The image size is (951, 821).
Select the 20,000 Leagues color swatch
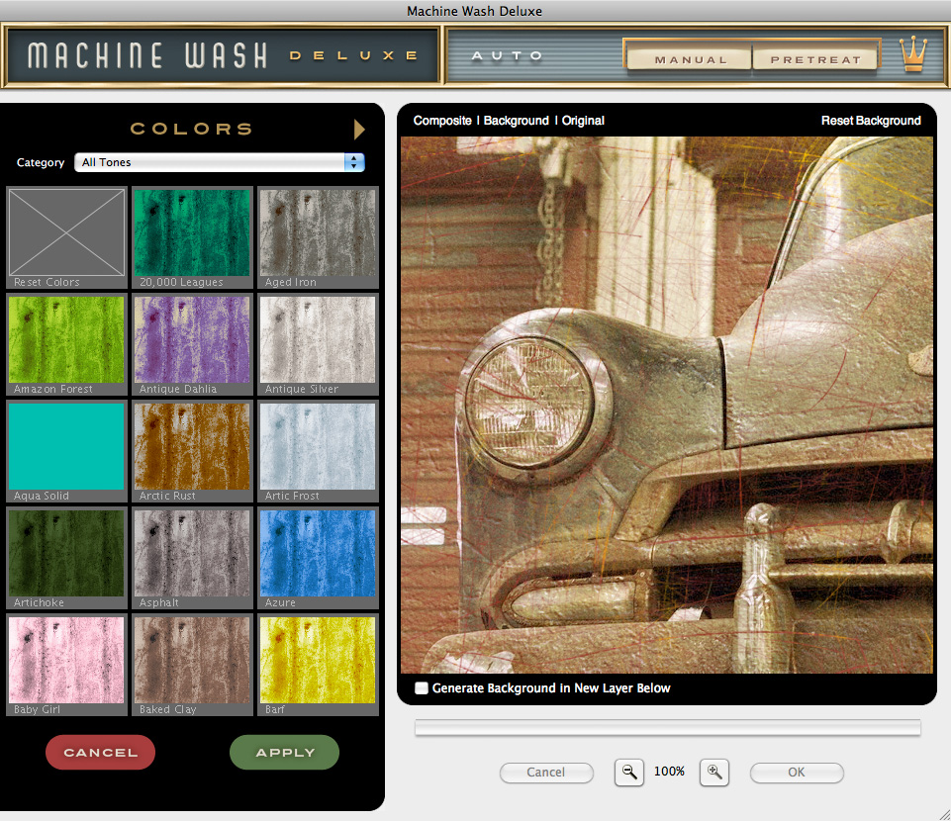point(192,237)
